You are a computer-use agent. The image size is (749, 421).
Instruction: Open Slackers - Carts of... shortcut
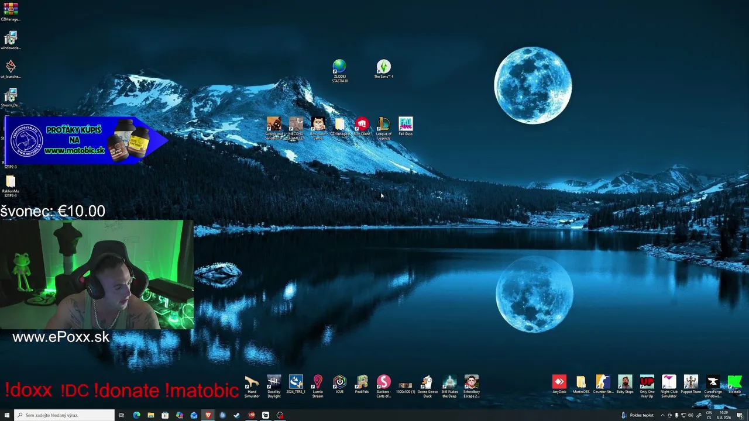(384, 387)
